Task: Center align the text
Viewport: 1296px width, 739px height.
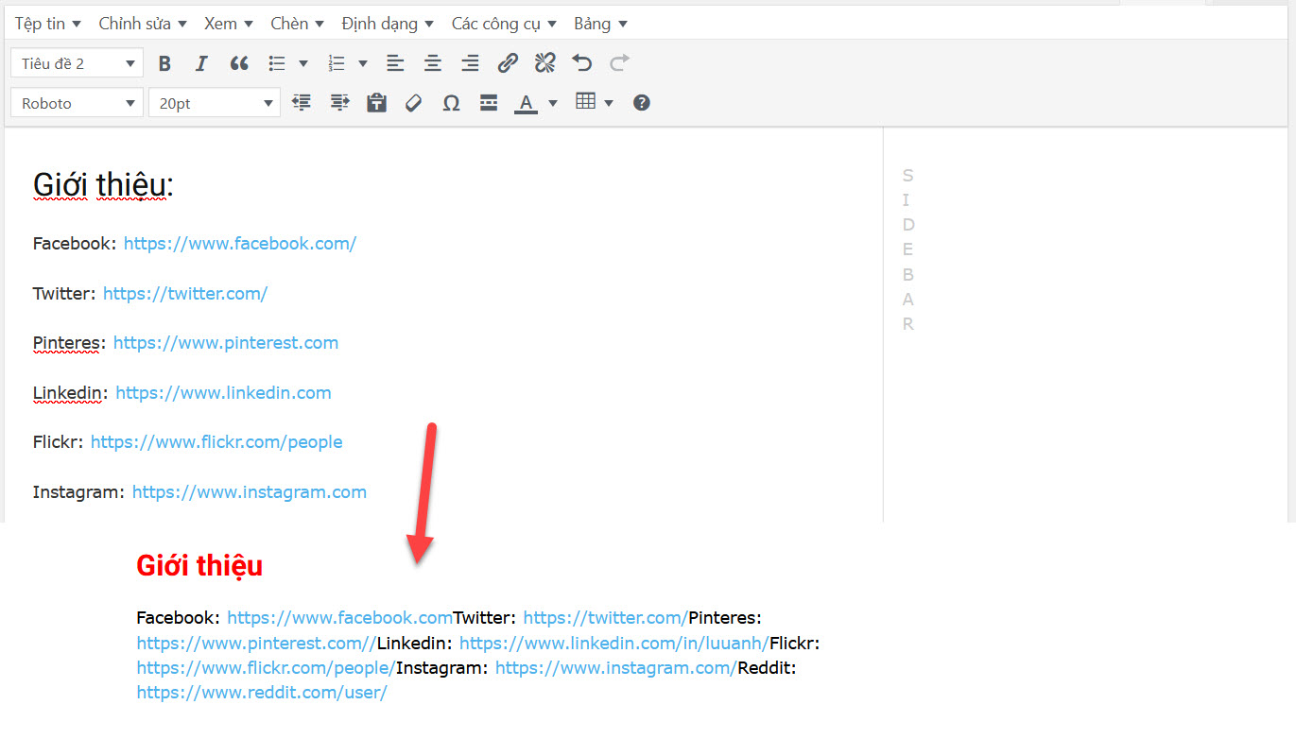Action: click(x=432, y=63)
